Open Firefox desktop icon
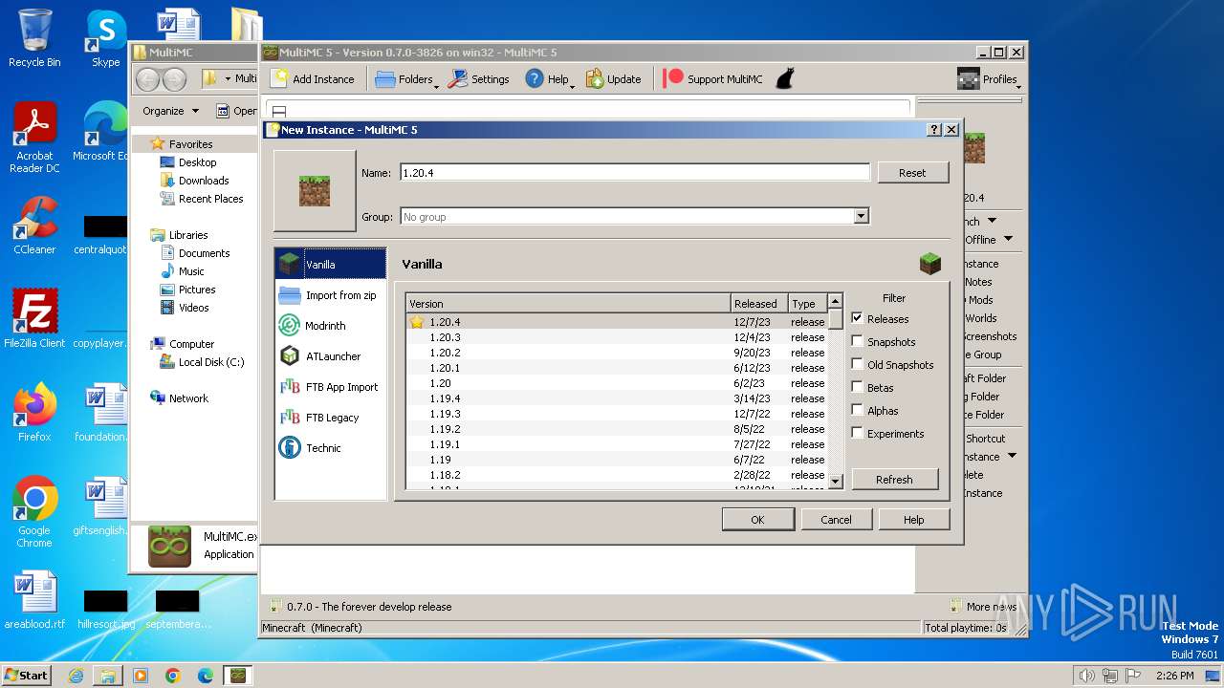 [x=34, y=412]
